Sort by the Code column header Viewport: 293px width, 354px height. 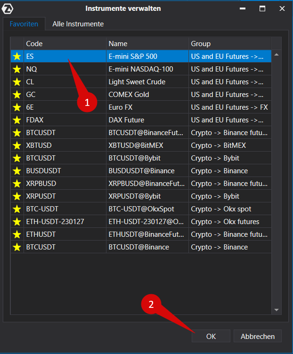pyautogui.click(x=65, y=44)
